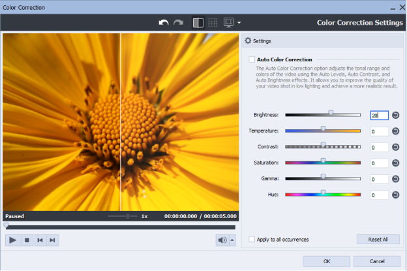The width and height of the screenshot is (407, 271).
Task: Click the Redo arrow icon
Action: tap(178, 22)
